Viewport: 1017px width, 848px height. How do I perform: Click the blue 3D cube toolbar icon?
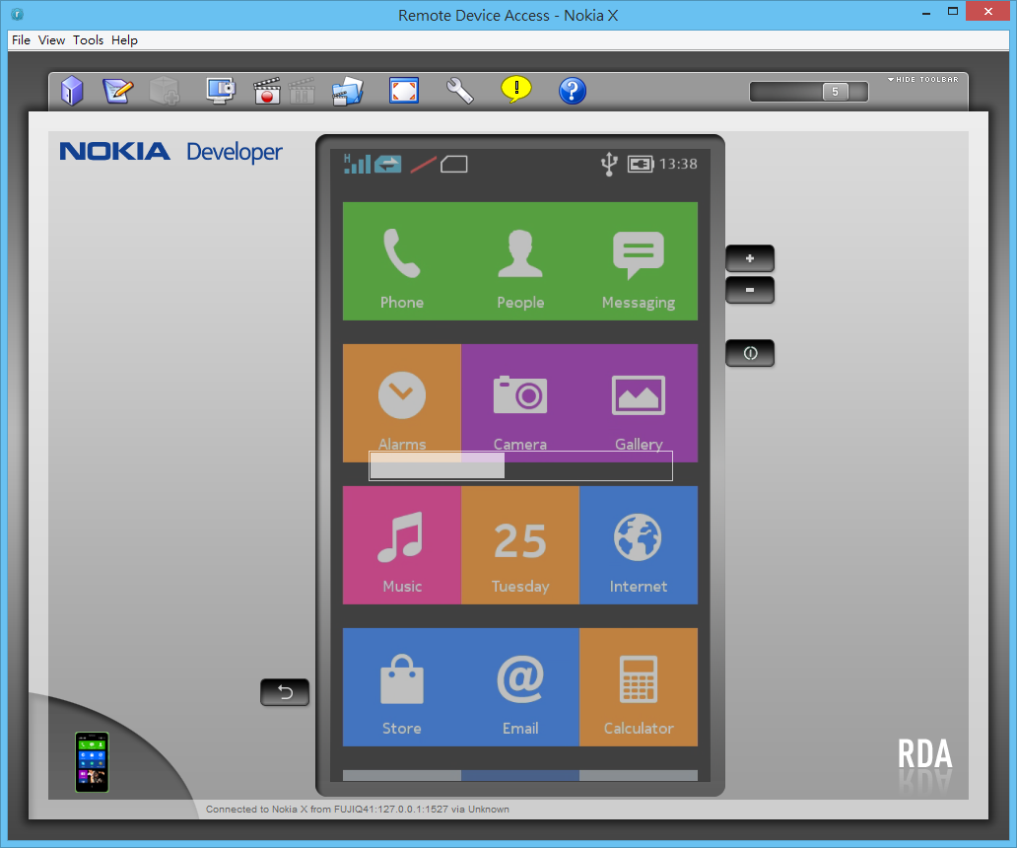click(72, 90)
